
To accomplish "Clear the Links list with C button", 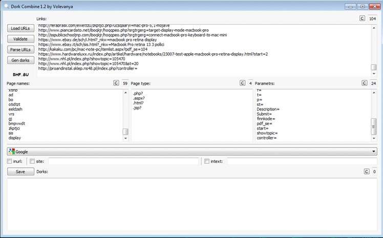I will [x=363, y=18].
